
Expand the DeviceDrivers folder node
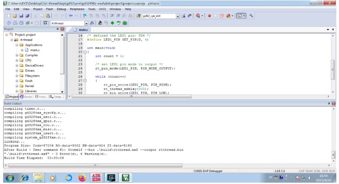click(17, 65)
